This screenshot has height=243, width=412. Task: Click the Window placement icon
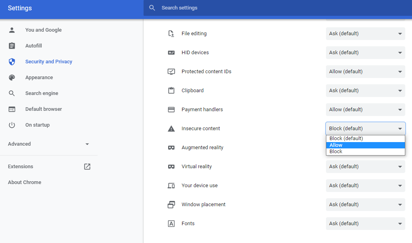[171, 205]
